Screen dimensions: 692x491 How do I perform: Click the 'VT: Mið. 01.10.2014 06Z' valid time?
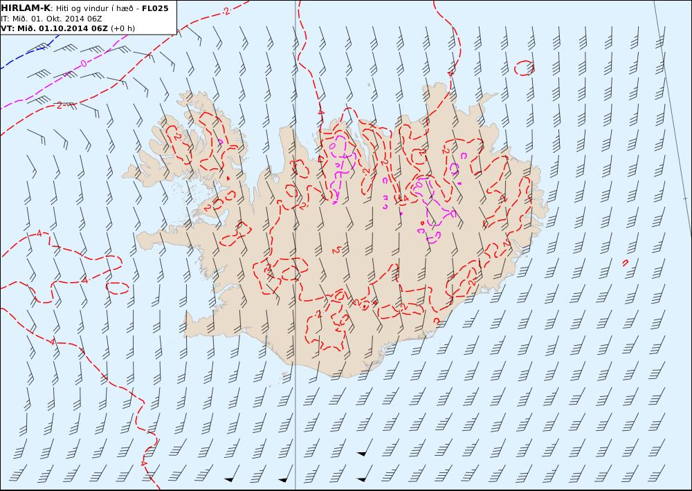[x=54, y=28]
